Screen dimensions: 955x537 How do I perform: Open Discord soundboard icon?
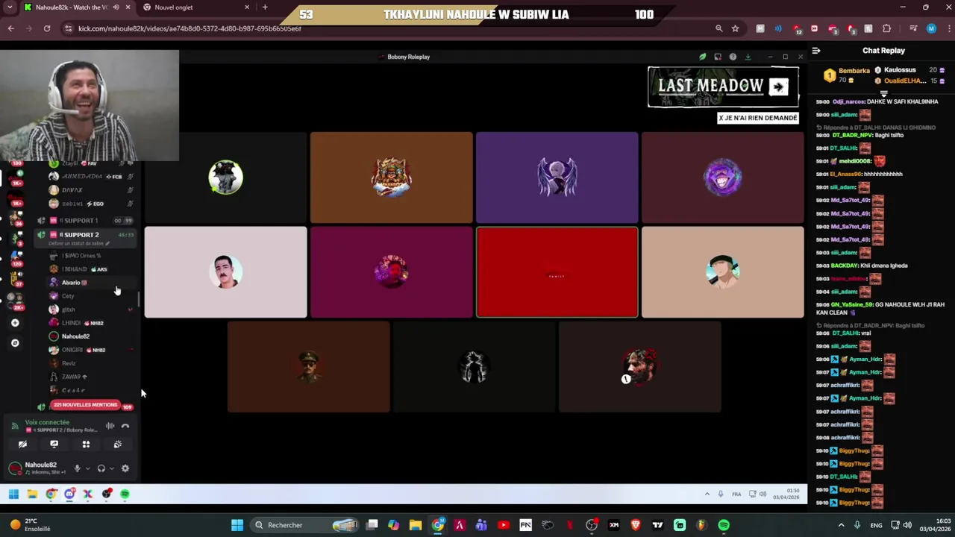point(117,444)
